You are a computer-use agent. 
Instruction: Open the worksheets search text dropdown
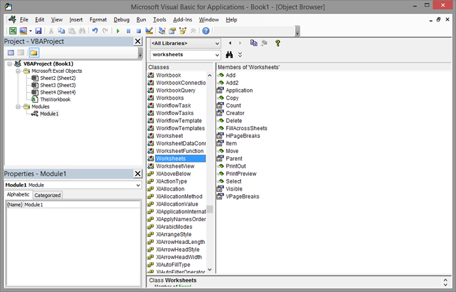click(217, 55)
